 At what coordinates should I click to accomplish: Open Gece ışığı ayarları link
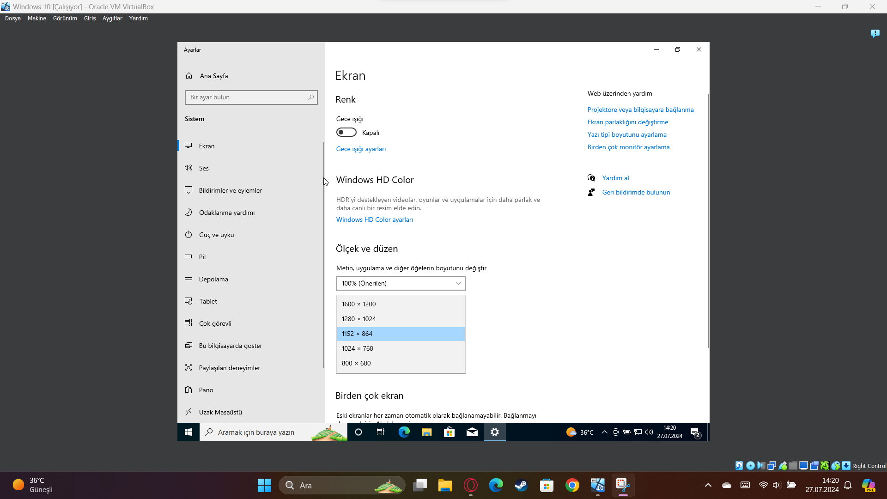coord(361,149)
